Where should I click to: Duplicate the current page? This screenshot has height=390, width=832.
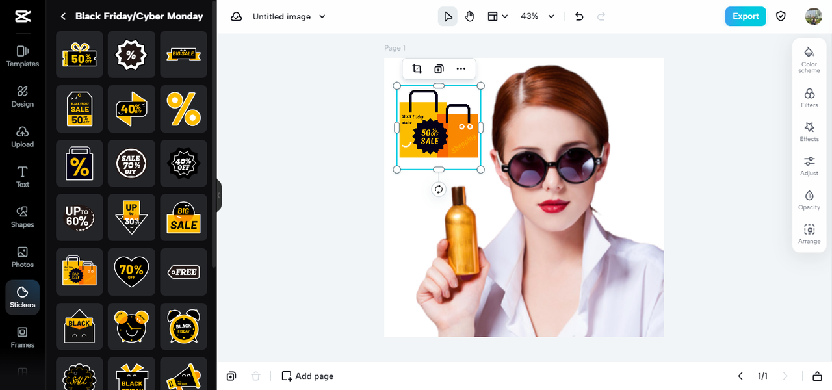231,376
